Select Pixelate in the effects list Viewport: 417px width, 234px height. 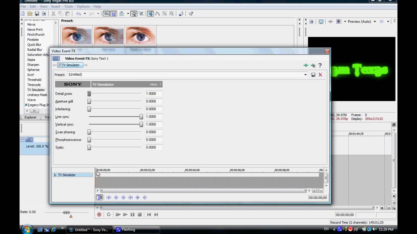[33, 40]
